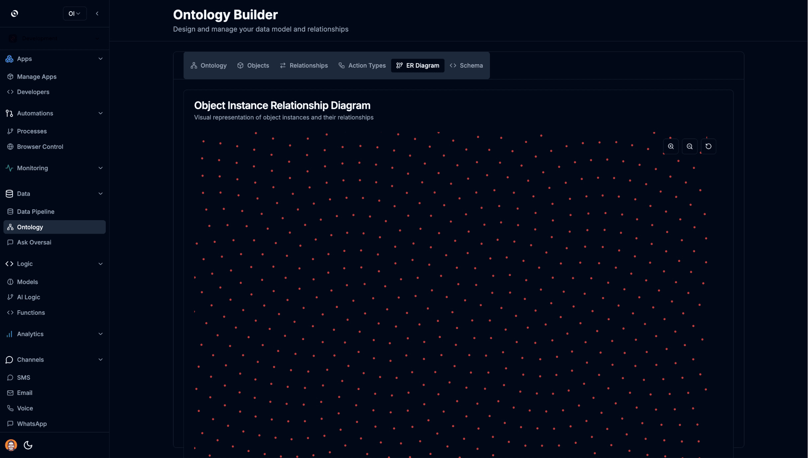Click the Processes icon in the sidebar
This screenshot has width=808, height=458.
(x=10, y=131)
